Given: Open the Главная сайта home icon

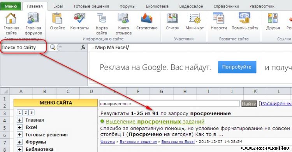Looking at the screenshot, I should (x=11, y=18).
